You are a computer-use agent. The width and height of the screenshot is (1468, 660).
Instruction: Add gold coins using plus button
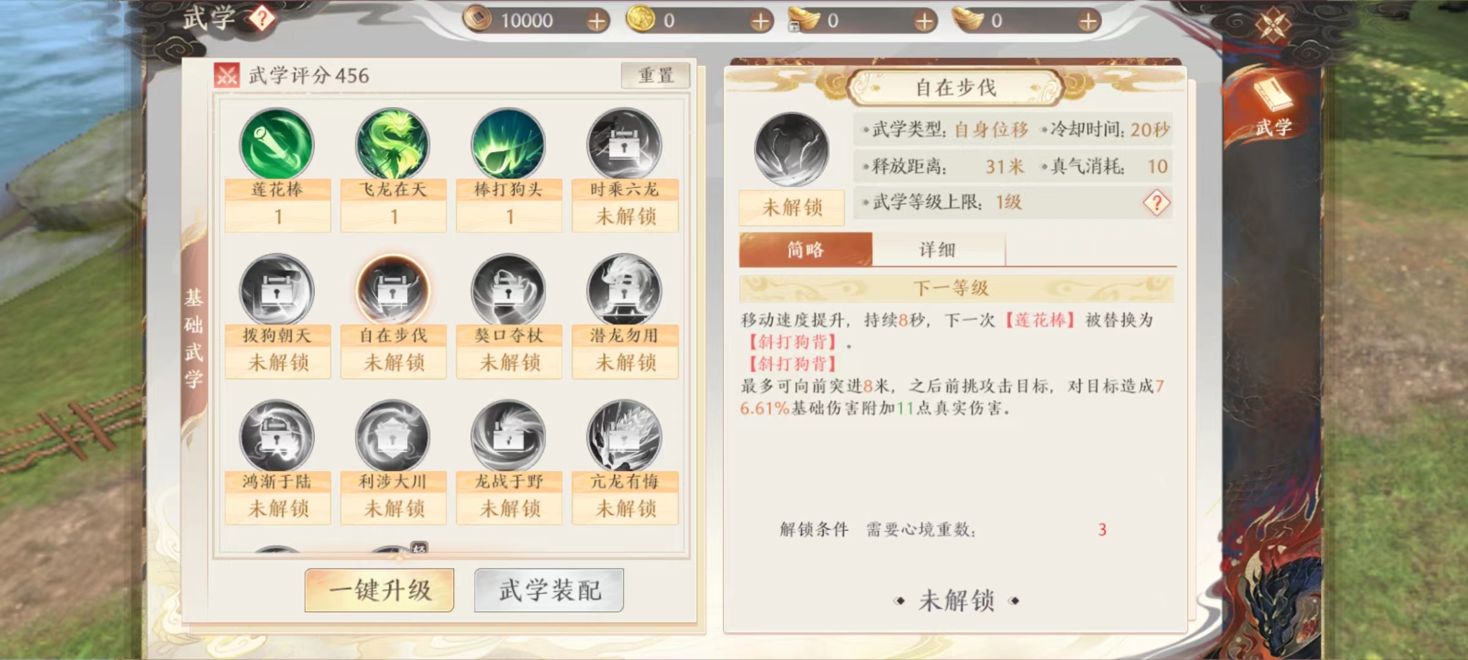pos(760,21)
